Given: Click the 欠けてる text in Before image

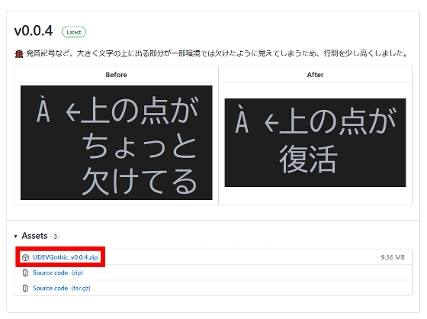Looking at the screenshot, I should [x=140, y=181].
